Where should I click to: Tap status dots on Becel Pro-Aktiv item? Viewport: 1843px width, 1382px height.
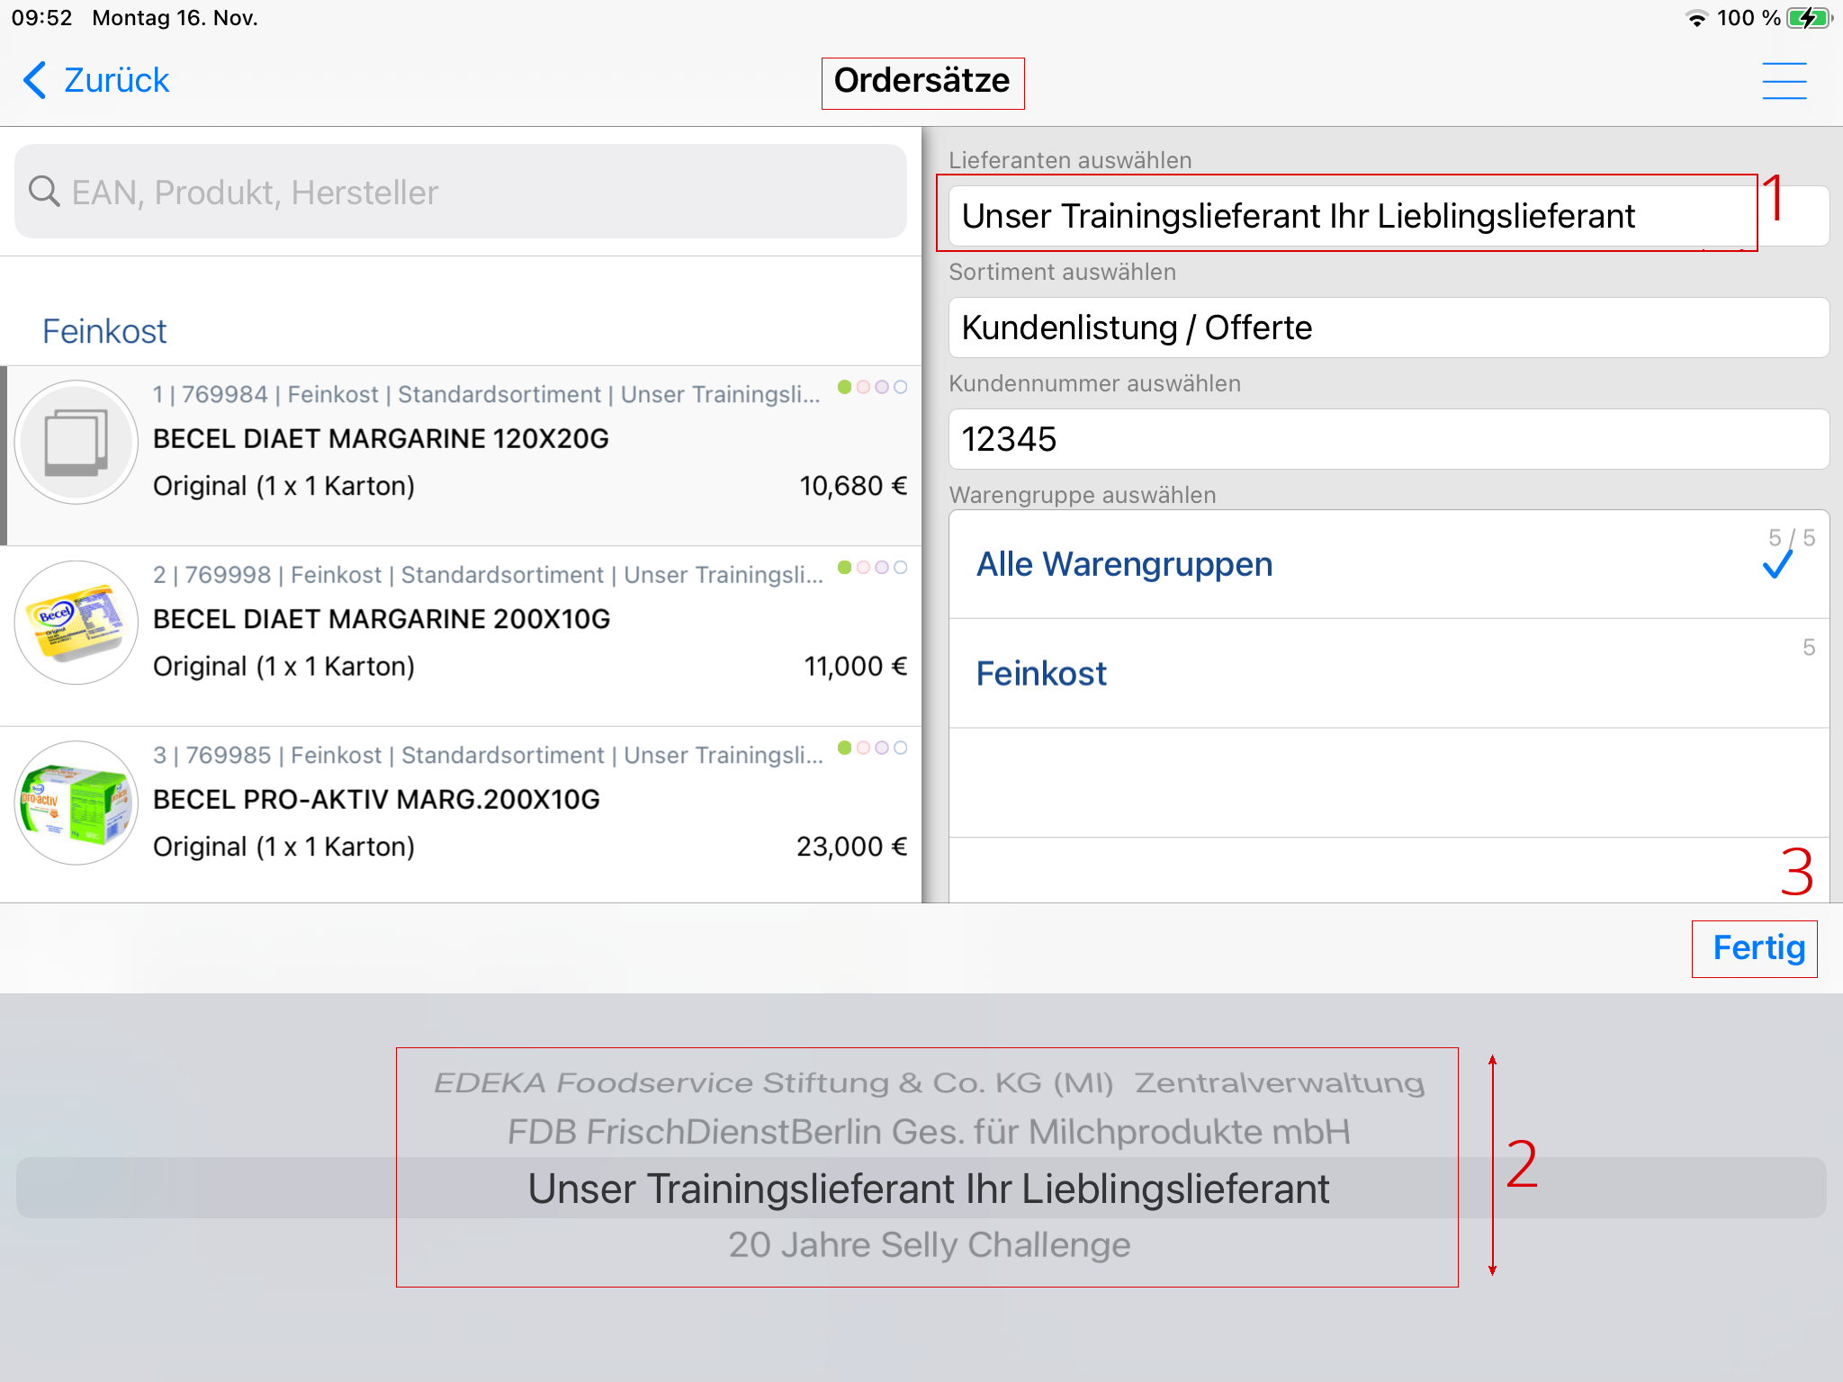pos(872,748)
